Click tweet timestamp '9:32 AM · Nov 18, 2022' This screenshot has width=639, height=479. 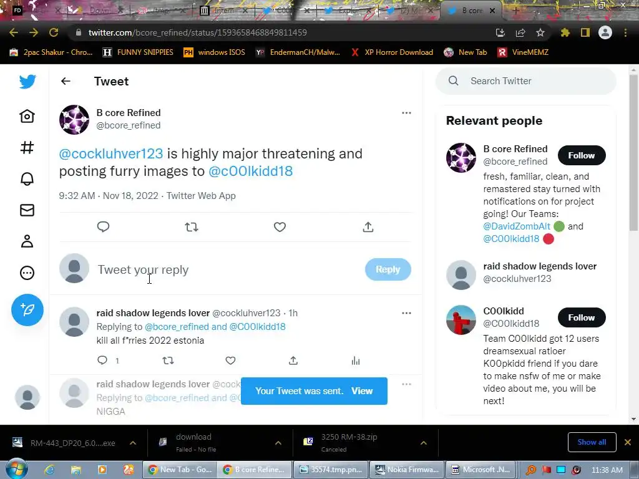click(x=109, y=195)
